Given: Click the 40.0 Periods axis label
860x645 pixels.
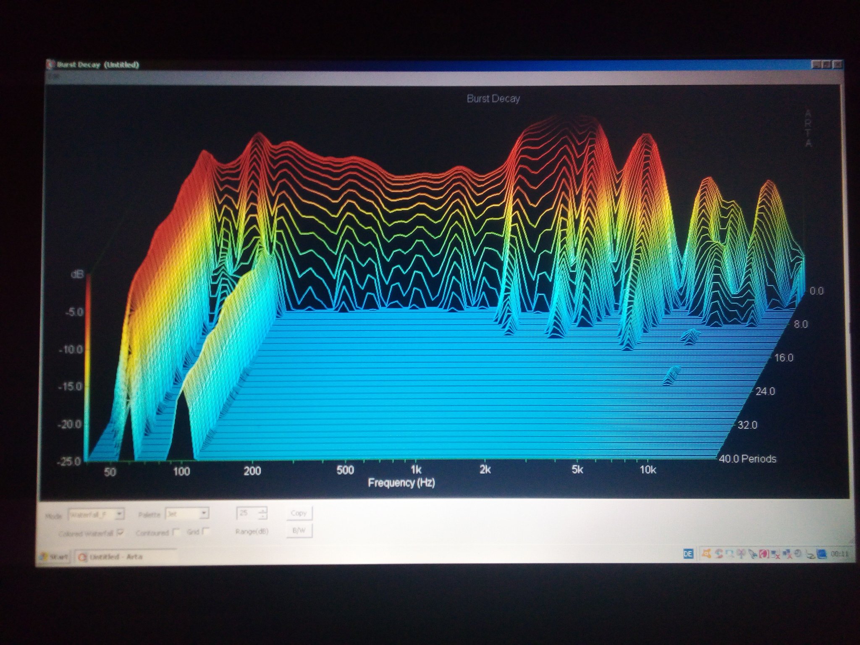Looking at the screenshot, I should [x=747, y=459].
